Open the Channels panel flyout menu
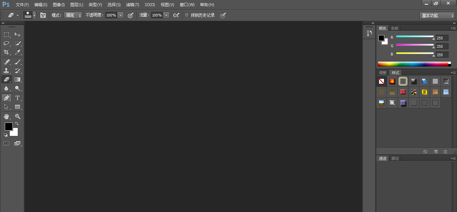This screenshot has height=212, width=457. tap(453, 158)
